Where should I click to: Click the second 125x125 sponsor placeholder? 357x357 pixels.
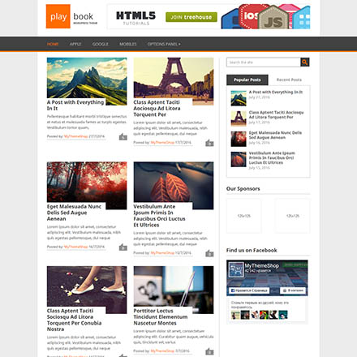293,216
